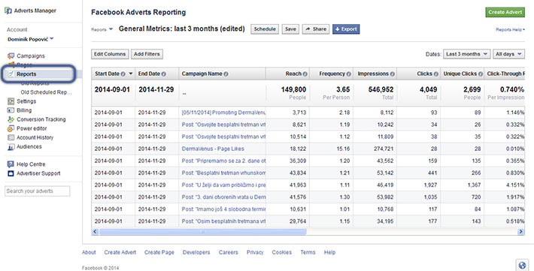Open Conversion Tracking in the sidebar
The width and height of the screenshot is (534, 271).
[41, 119]
